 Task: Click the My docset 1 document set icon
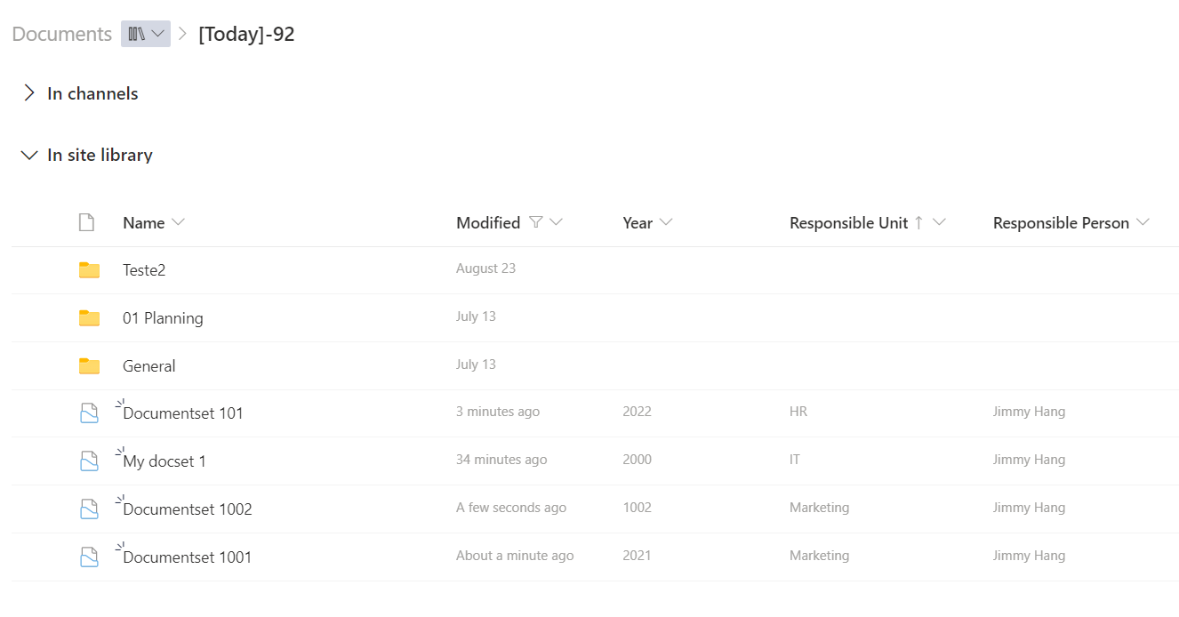[x=89, y=461]
